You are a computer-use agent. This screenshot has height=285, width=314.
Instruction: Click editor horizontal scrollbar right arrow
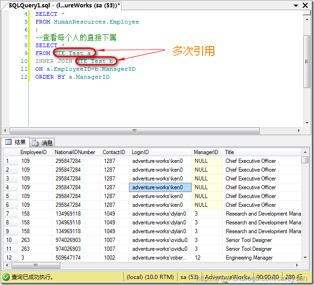tap(299, 130)
